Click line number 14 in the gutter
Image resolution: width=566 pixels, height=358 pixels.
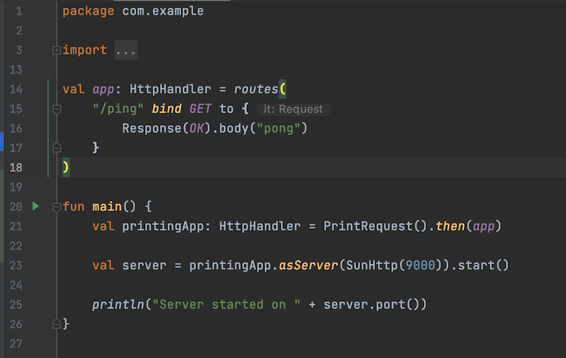16,89
